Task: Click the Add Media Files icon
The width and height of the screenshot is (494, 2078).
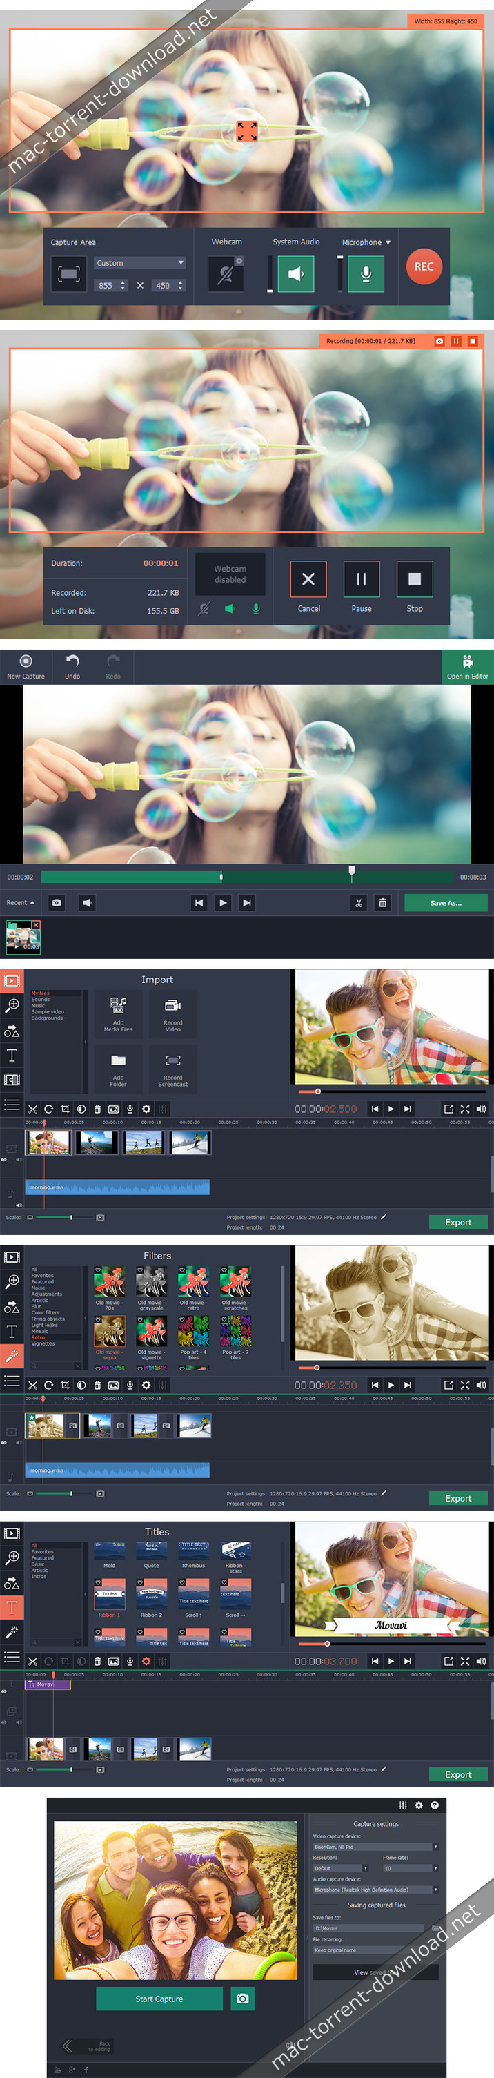Action: (119, 1006)
